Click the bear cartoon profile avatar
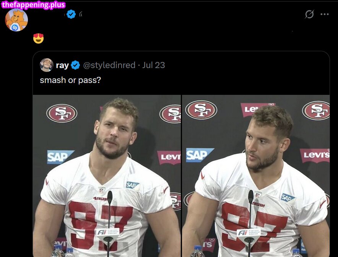This screenshot has width=338, height=257. click(x=16, y=20)
